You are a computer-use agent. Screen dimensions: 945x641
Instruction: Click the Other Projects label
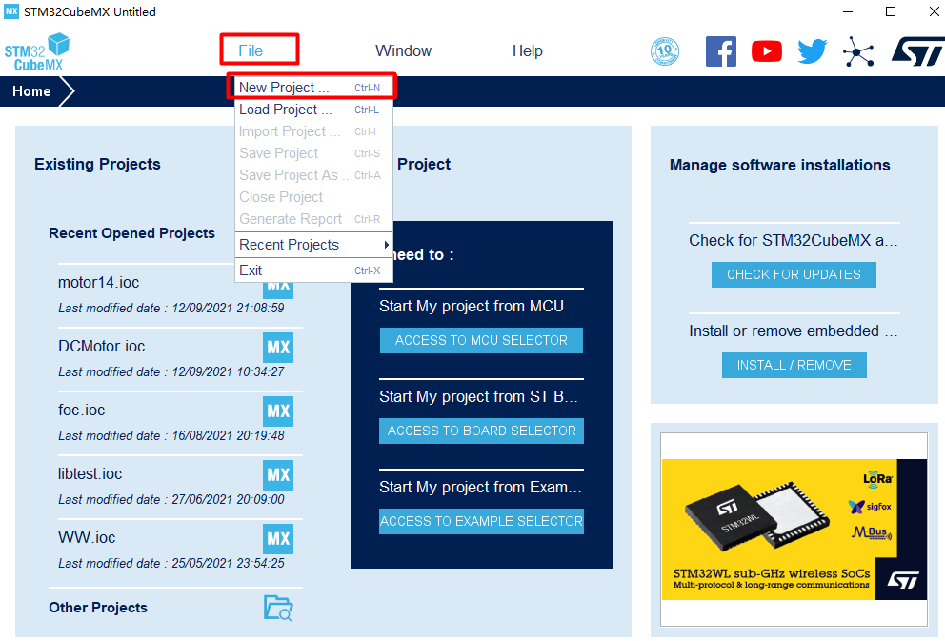click(97, 608)
